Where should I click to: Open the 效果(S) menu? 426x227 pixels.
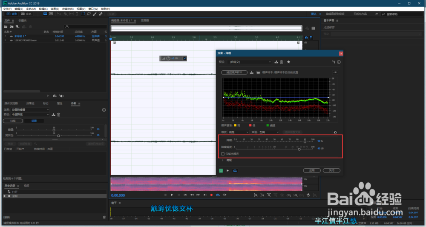[x=55, y=9]
